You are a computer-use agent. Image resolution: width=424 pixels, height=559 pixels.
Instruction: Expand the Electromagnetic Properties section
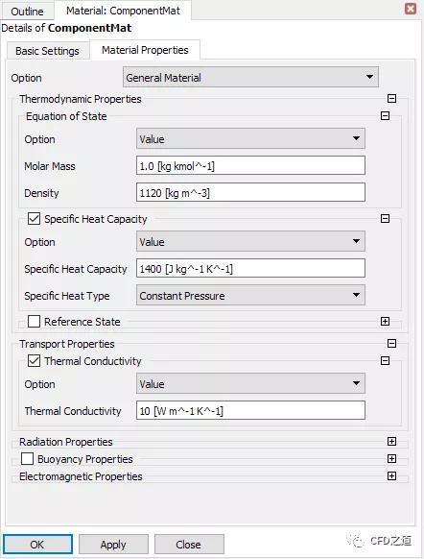pyautogui.click(x=391, y=476)
